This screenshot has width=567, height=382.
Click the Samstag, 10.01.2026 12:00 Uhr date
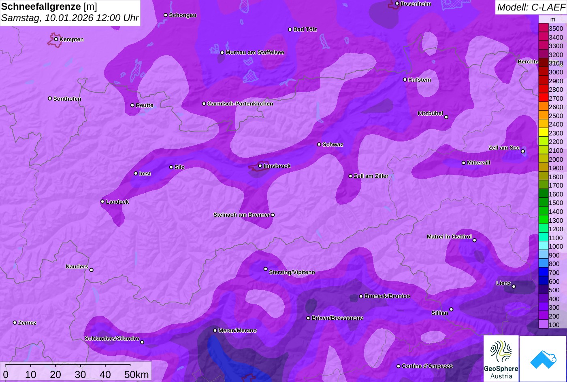pyautogui.click(x=70, y=18)
